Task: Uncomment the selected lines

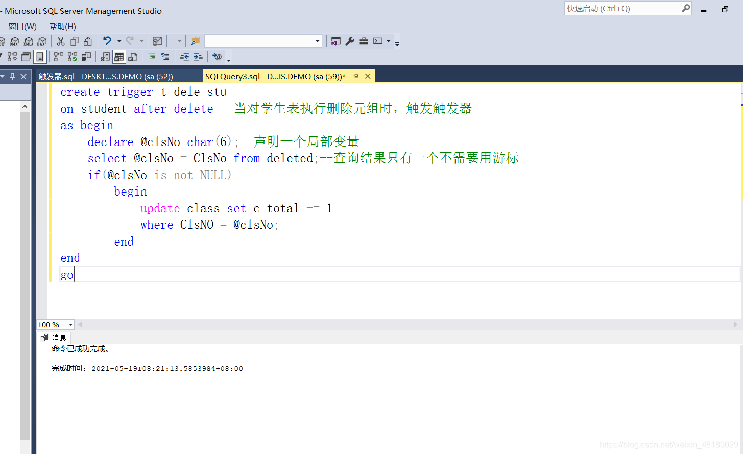Action: pyautogui.click(x=165, y=57)
